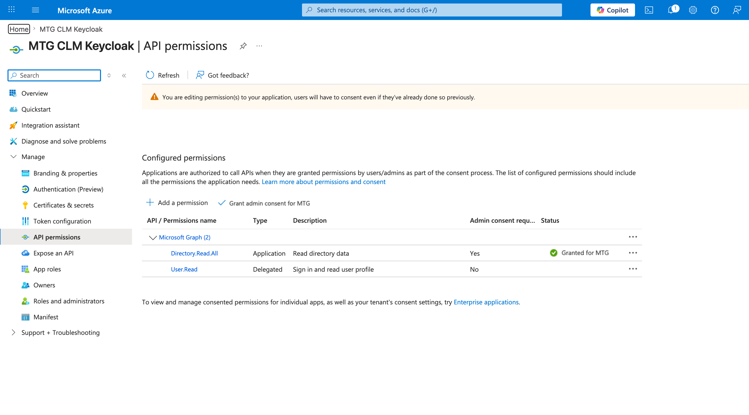749x415 pixels.
Task: Collapse the left navigation menu
Action: pyautogui.click(x=124, y=75)
